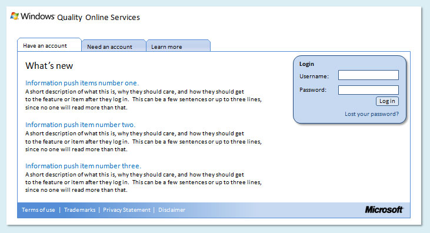430x233 pixels.
Task: Open the Trademarks footer link
Action: pyautogui.click(x=80, y=210)
